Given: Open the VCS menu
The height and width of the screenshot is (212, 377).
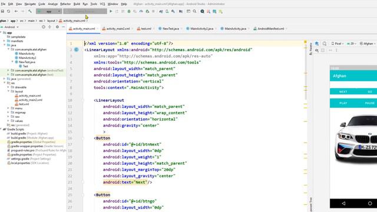Looking at the screenshot, I should (102, 4).
